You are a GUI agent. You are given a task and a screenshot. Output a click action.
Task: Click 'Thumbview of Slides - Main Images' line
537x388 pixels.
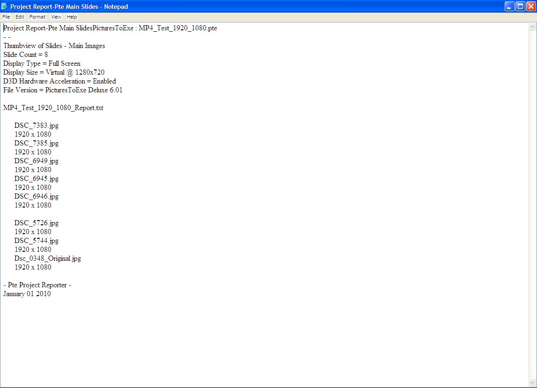point(54,46)
